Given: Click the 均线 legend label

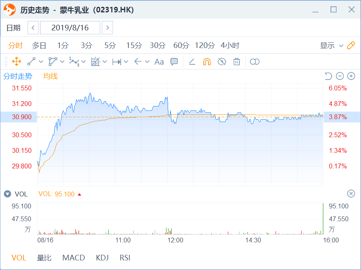Looking at the screenshot, I should tap(51, 76).
